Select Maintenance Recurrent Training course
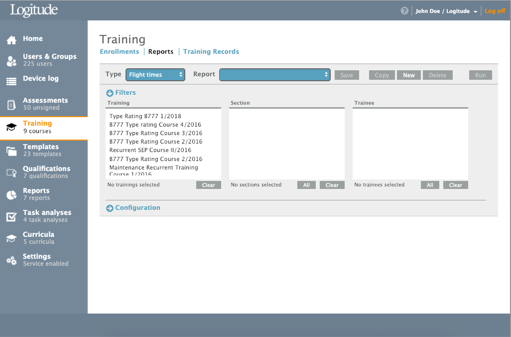 (154, 170)
